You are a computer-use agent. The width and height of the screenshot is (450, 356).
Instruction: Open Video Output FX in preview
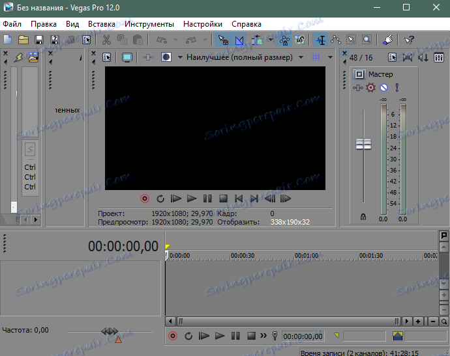[148, 57]
